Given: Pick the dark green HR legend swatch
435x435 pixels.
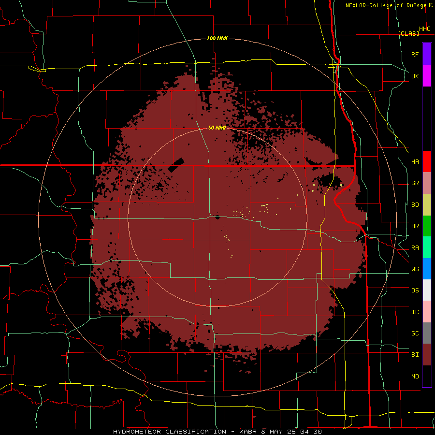Looking at the screenshot, I should [427, 226].
